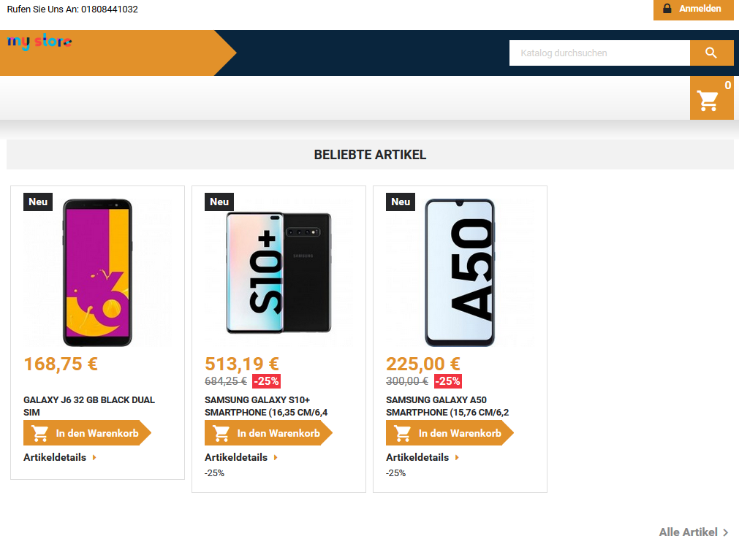The width and height of the screenshot is (739, 547).
Task: Click the Artikeldetails arrow for Galaxy S10+
Action: click(x=276, y=458)
